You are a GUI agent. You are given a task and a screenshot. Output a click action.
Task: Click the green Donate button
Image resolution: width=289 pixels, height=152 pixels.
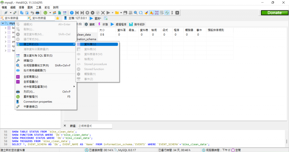click(274, 13)
